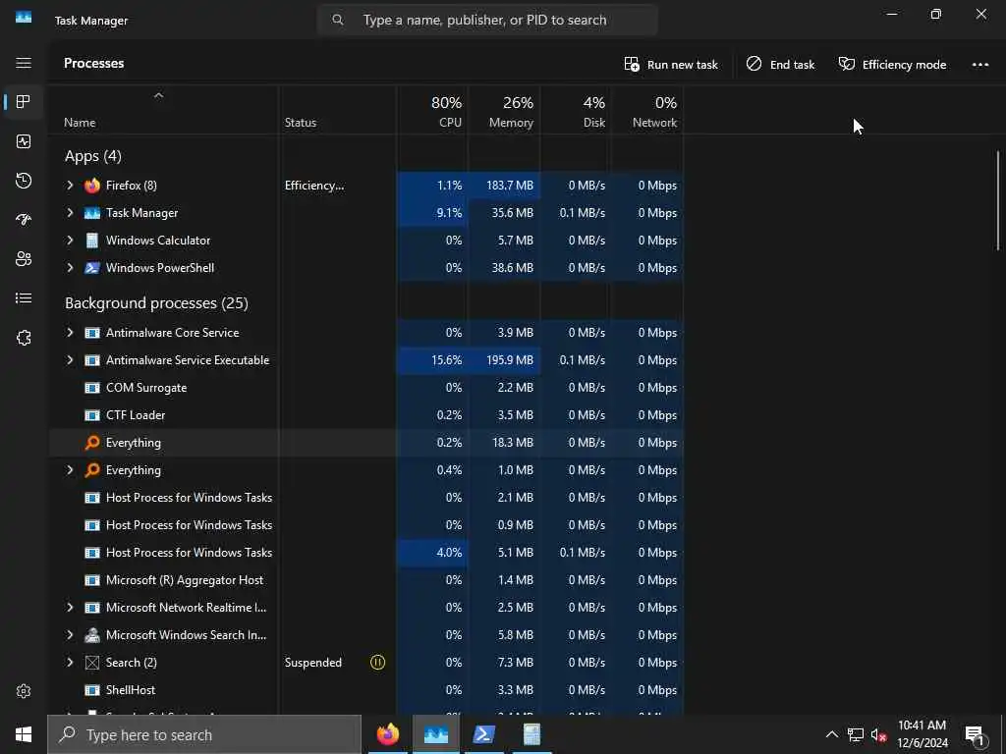Viewport: 1006px width, 754px height.
Task: Click the process list vertical scrollbar
Action: pos(998,200)
